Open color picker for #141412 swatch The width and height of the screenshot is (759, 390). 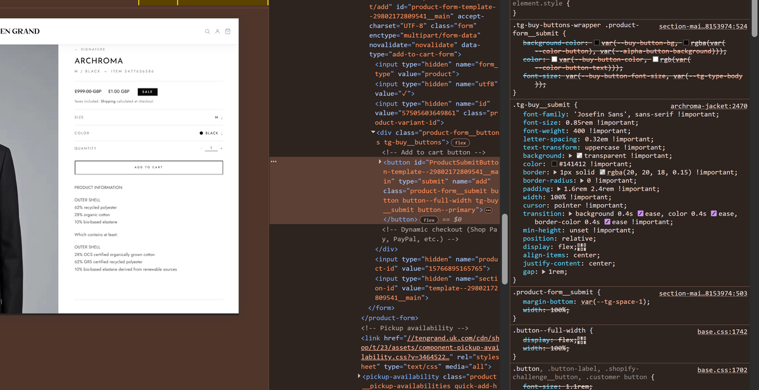point(554,164)
